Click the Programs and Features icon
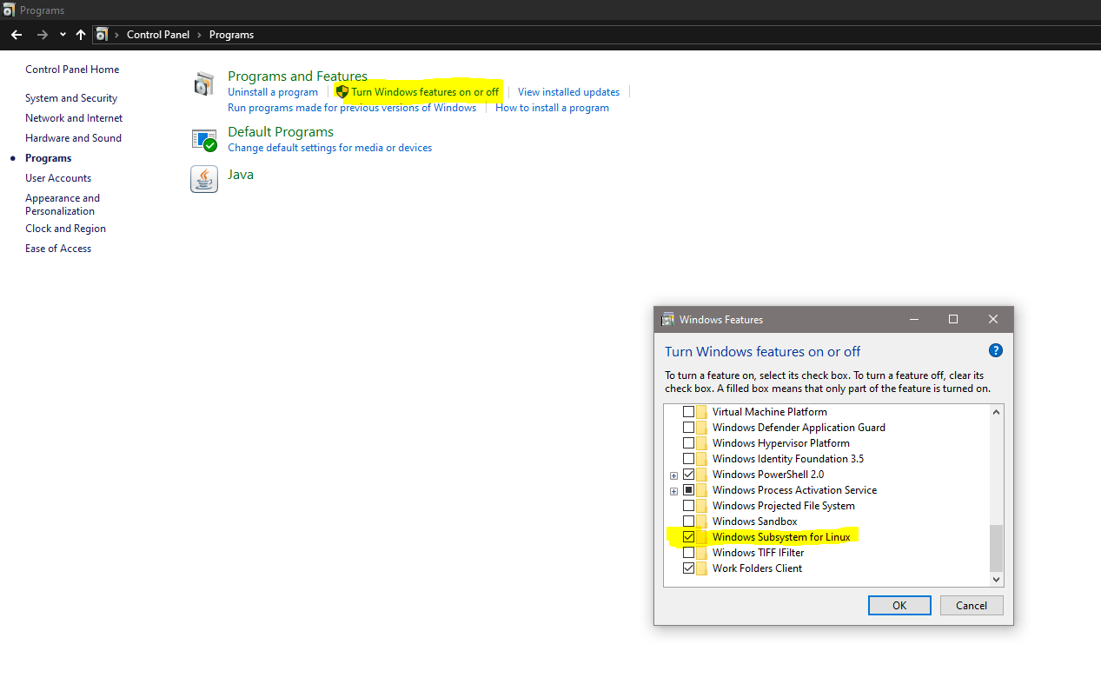The height and width of the screenshot is (691, 1101). [203, 84]
